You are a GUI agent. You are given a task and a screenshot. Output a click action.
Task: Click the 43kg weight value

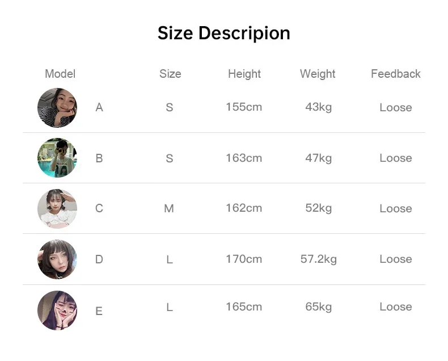319,107
